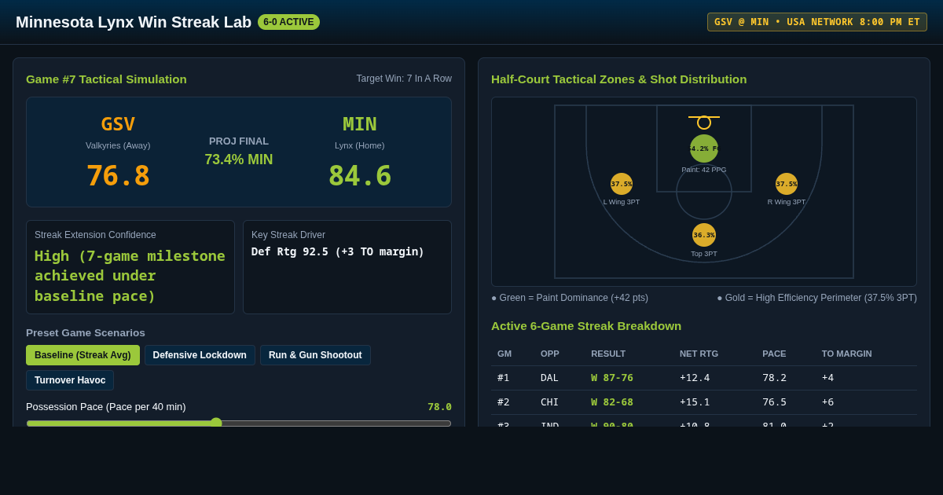Adjust the Possession Pace slider handle
The width and height of the screenshot is (943, 495).
216,423
